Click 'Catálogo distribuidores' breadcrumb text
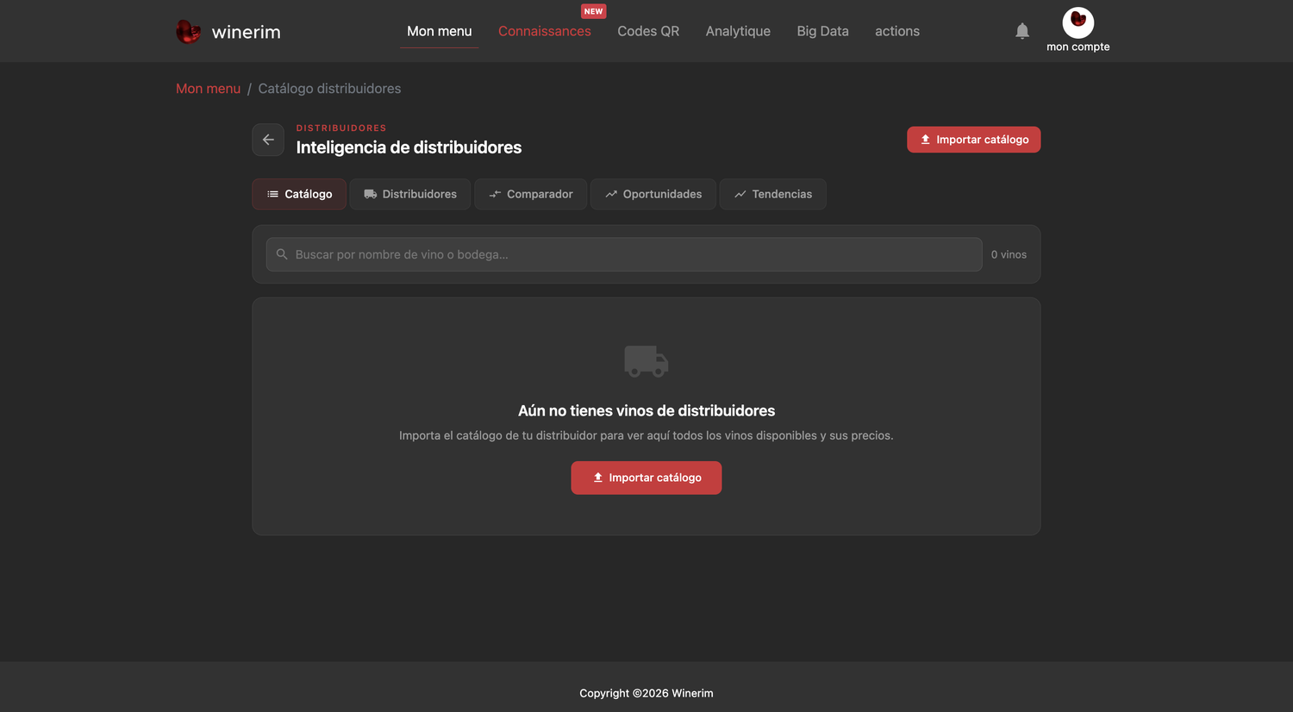 point(329,89)
